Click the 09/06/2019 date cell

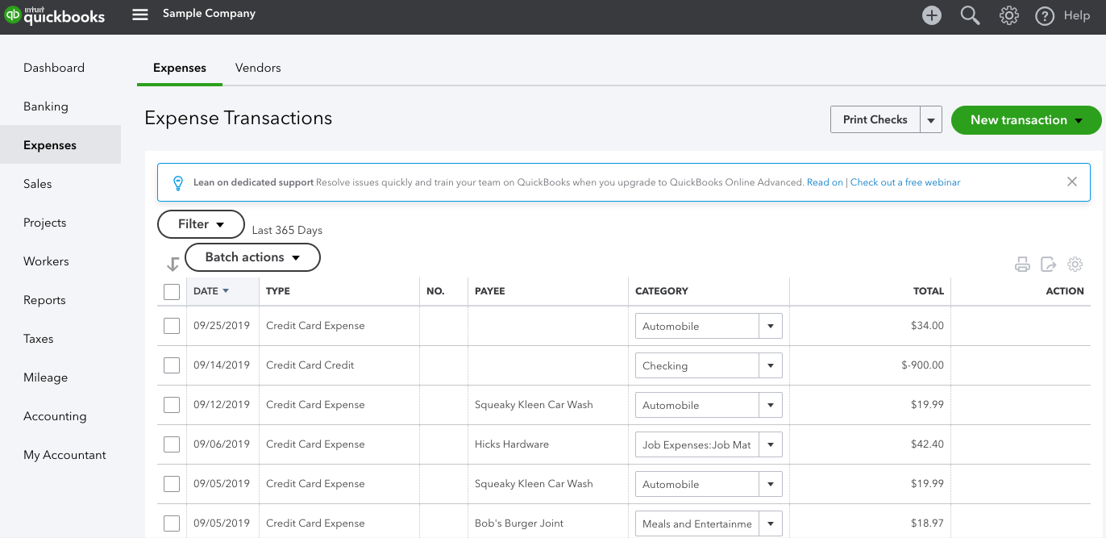[222, 444]
